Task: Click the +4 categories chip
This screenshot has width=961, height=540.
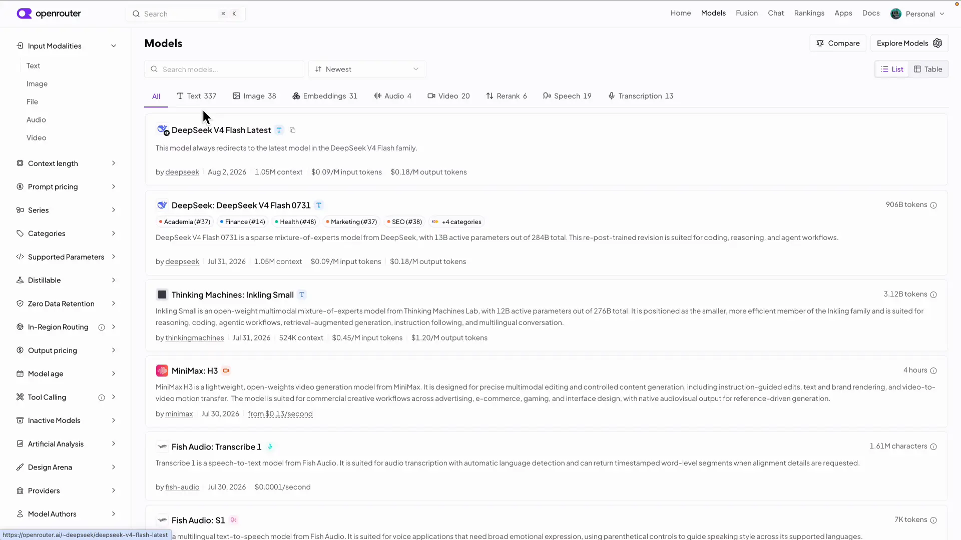Action: 457,222
